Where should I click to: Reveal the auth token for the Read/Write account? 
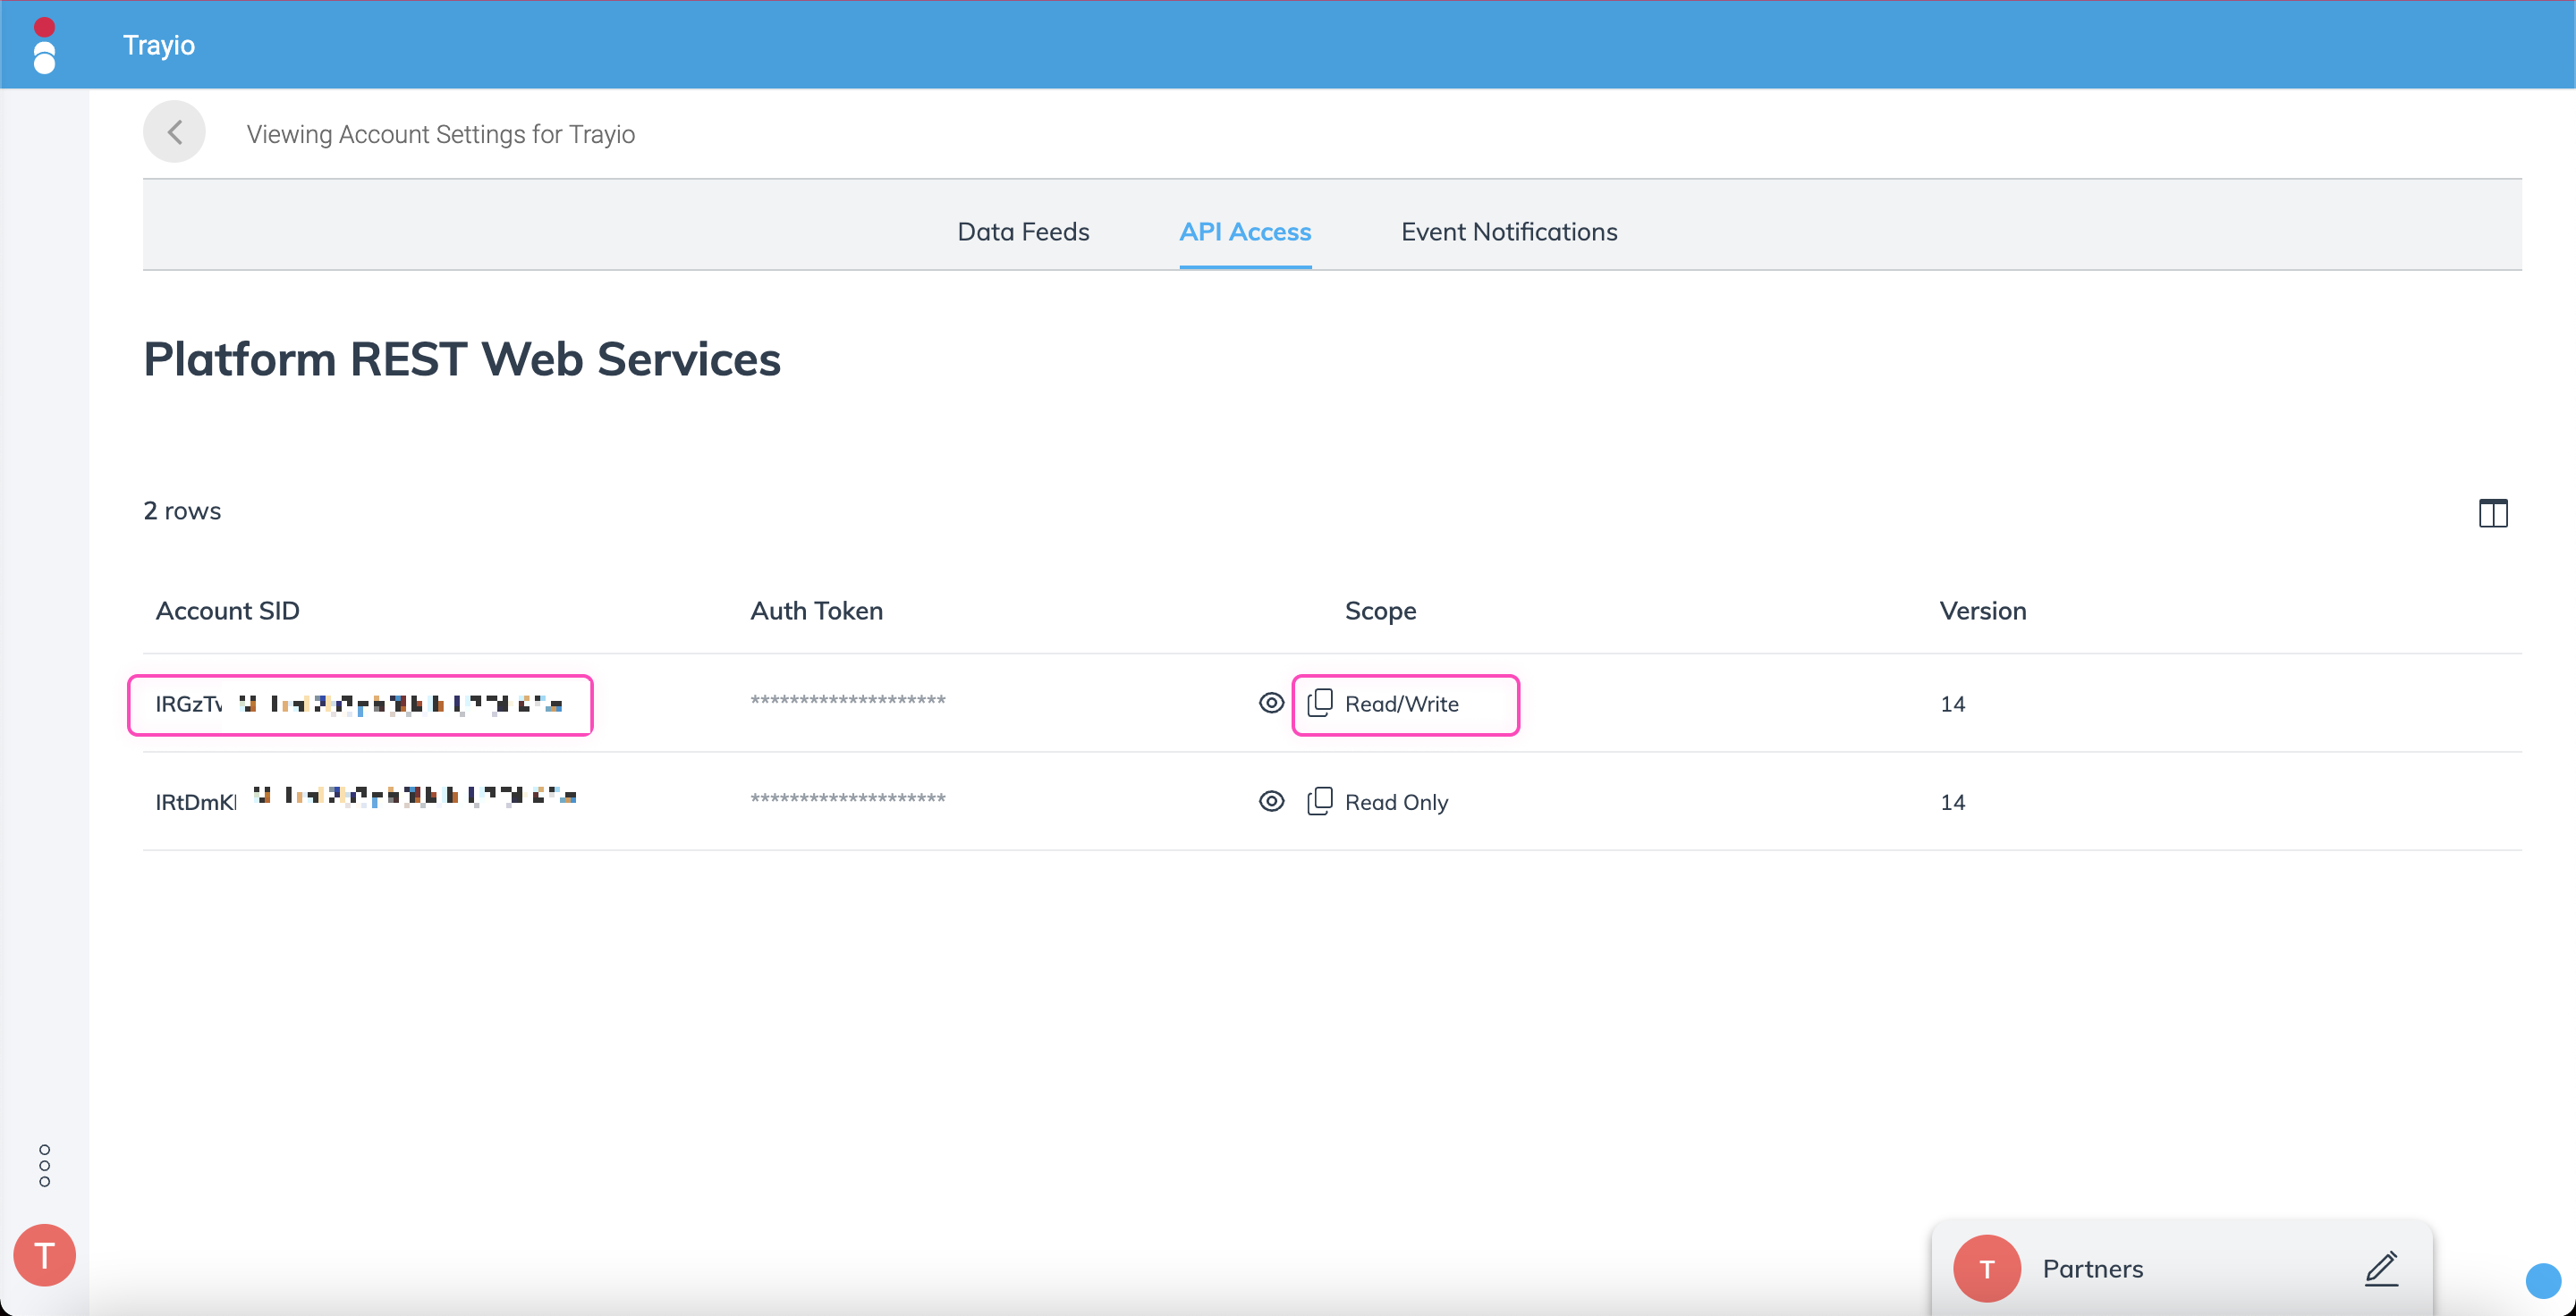point(1270,704)
